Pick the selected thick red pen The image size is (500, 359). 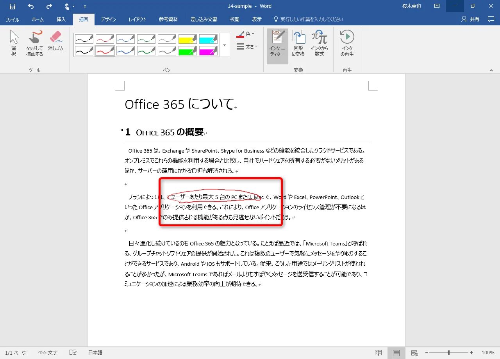coord(105,51)
